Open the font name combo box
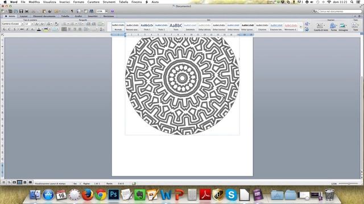364x204 pixels. (x=13, y=24)
